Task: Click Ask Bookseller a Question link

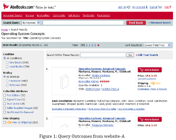Action: (131, 109)
